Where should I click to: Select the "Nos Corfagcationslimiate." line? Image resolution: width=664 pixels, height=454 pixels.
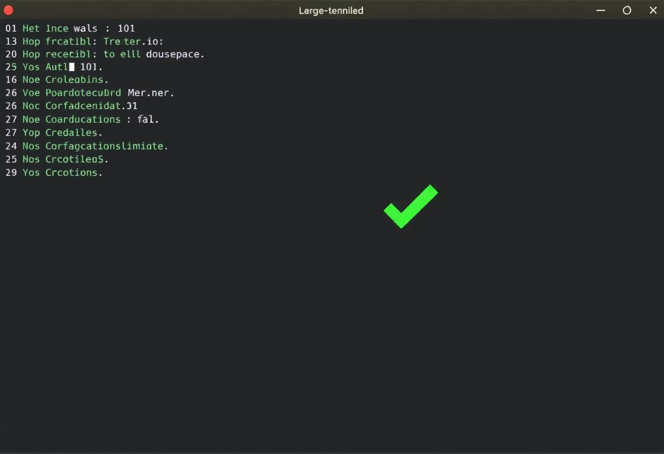(87, 146)
